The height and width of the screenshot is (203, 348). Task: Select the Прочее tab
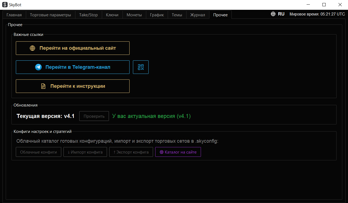pos(221,15)
